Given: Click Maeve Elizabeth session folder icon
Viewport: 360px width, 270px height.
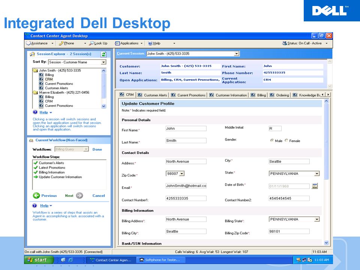Looking at the screenshot, I should coord(35,93).
